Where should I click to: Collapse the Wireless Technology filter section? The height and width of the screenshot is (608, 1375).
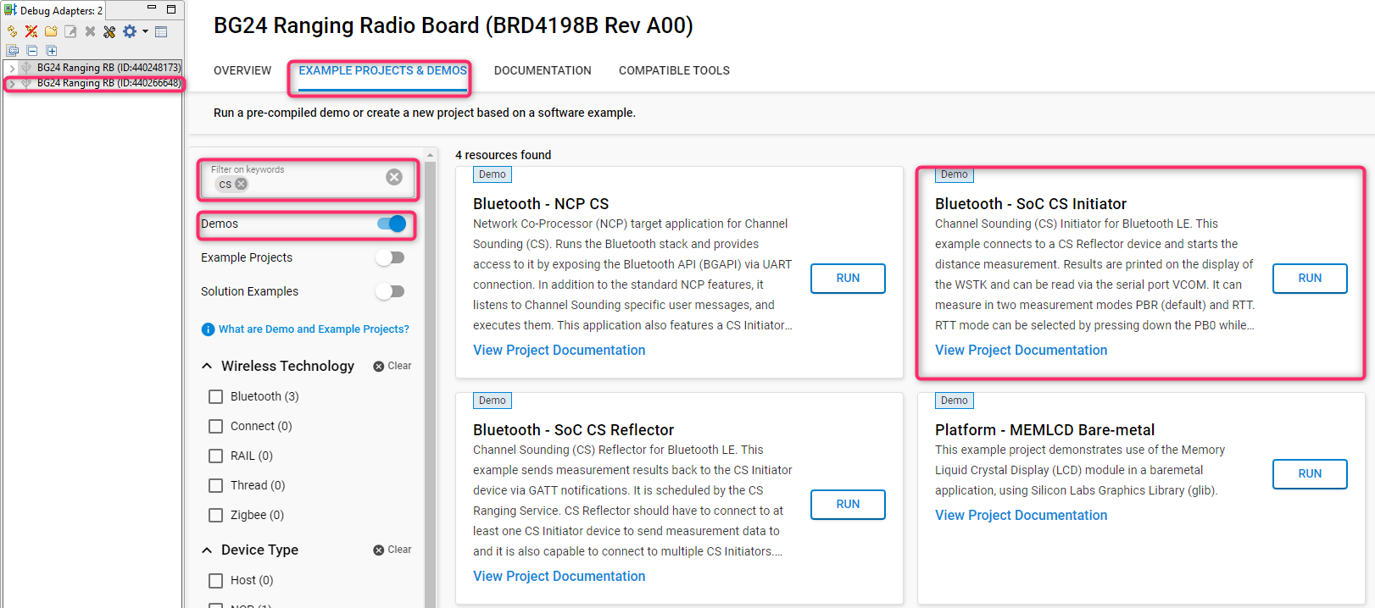click(x=207, y=366)
